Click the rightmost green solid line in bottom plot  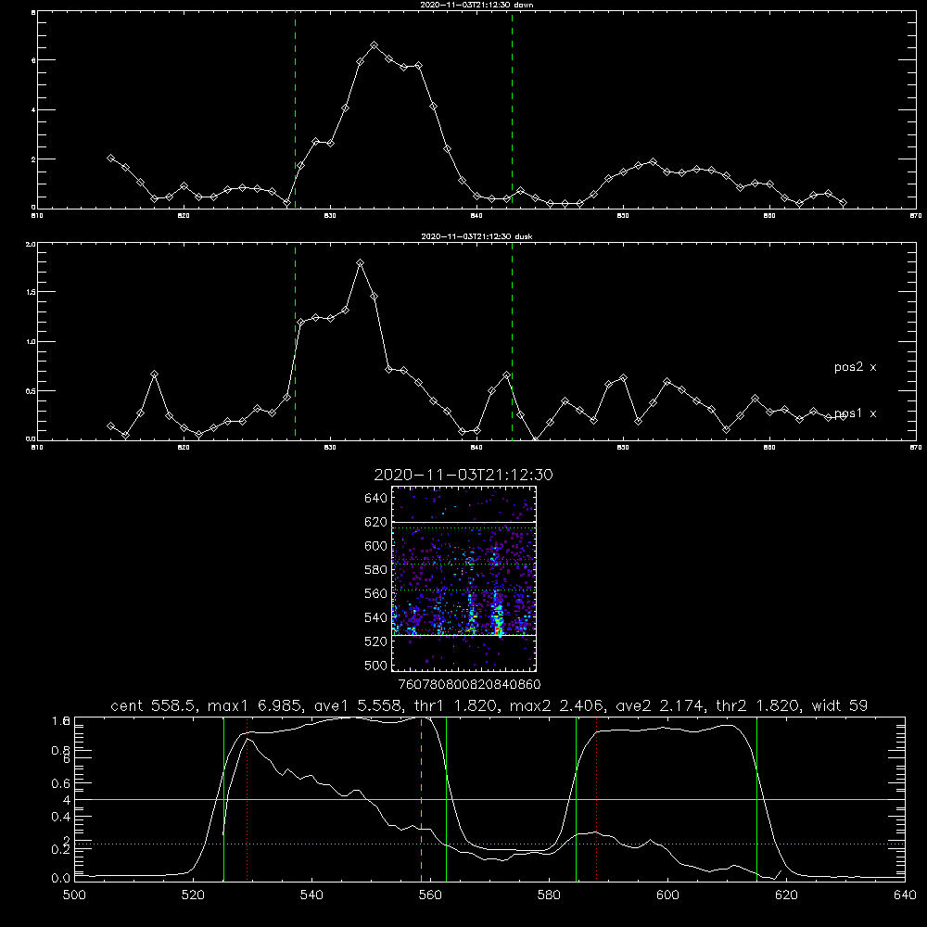pos(756,799)
